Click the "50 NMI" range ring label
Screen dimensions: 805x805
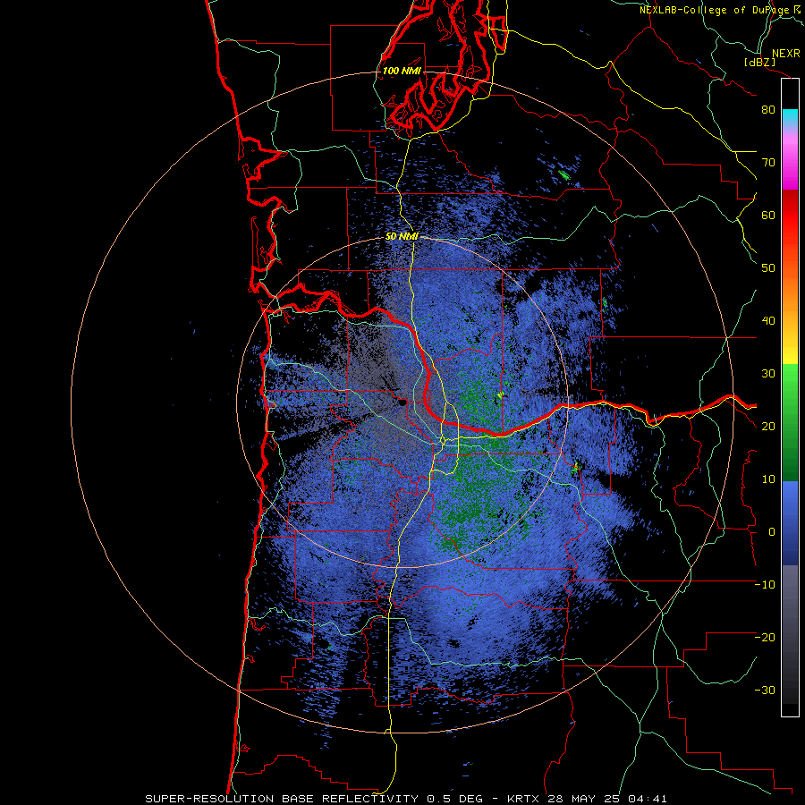402,237
